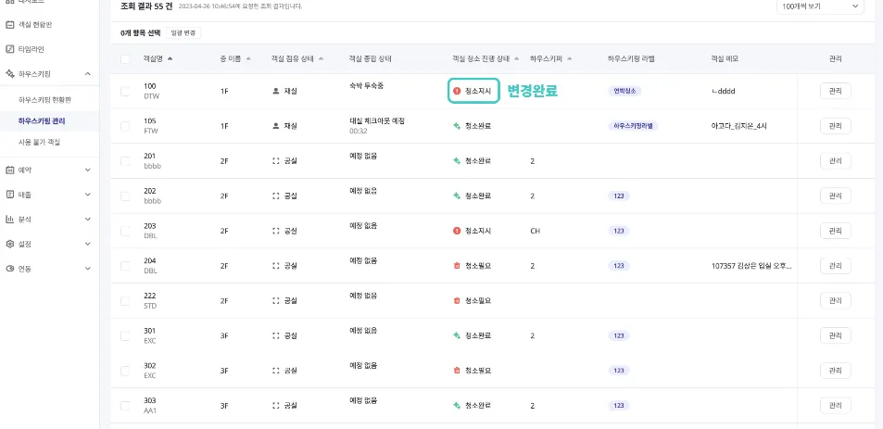Toggle the select-all checkbox in table header
This screenshot has height=429, width=883.
point(125,59)
